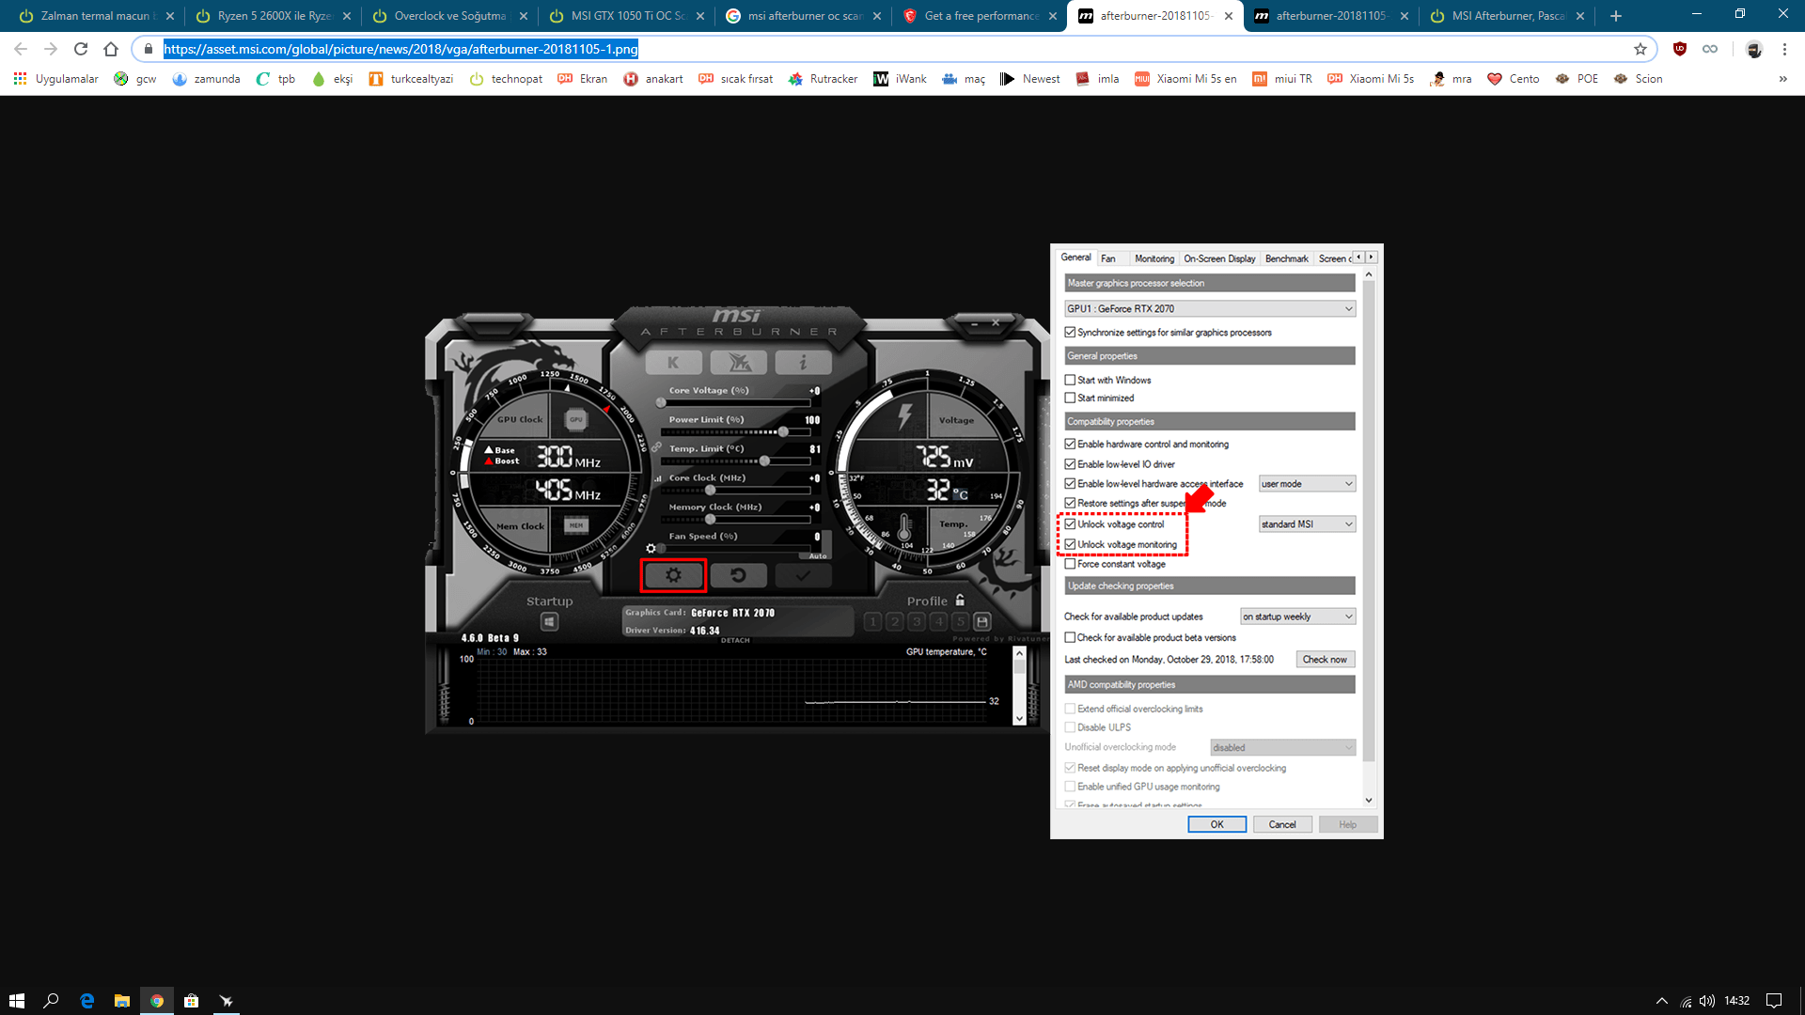1805x1015 pixels.
Task: Uncheck Unlock voltage control checkbox
Action: pos(1070,524)
